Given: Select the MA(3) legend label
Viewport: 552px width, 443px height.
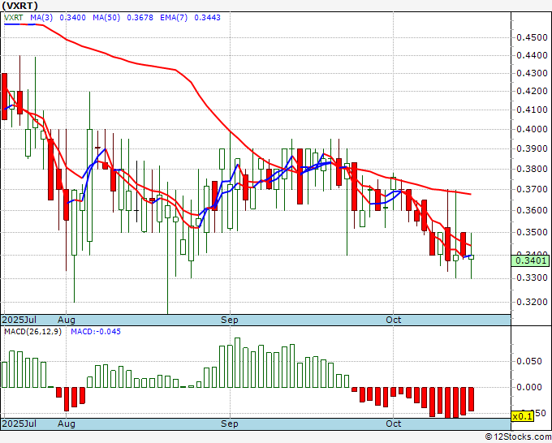Looking at the screenshot, I should 41,17.
